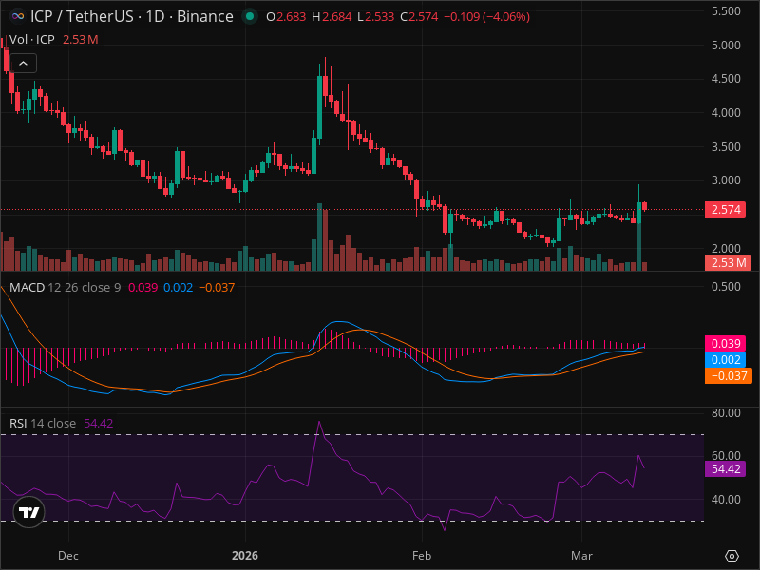Collapse the indicator legend with the chevron
Screen dimensions: 760x570
click(23, 64)
